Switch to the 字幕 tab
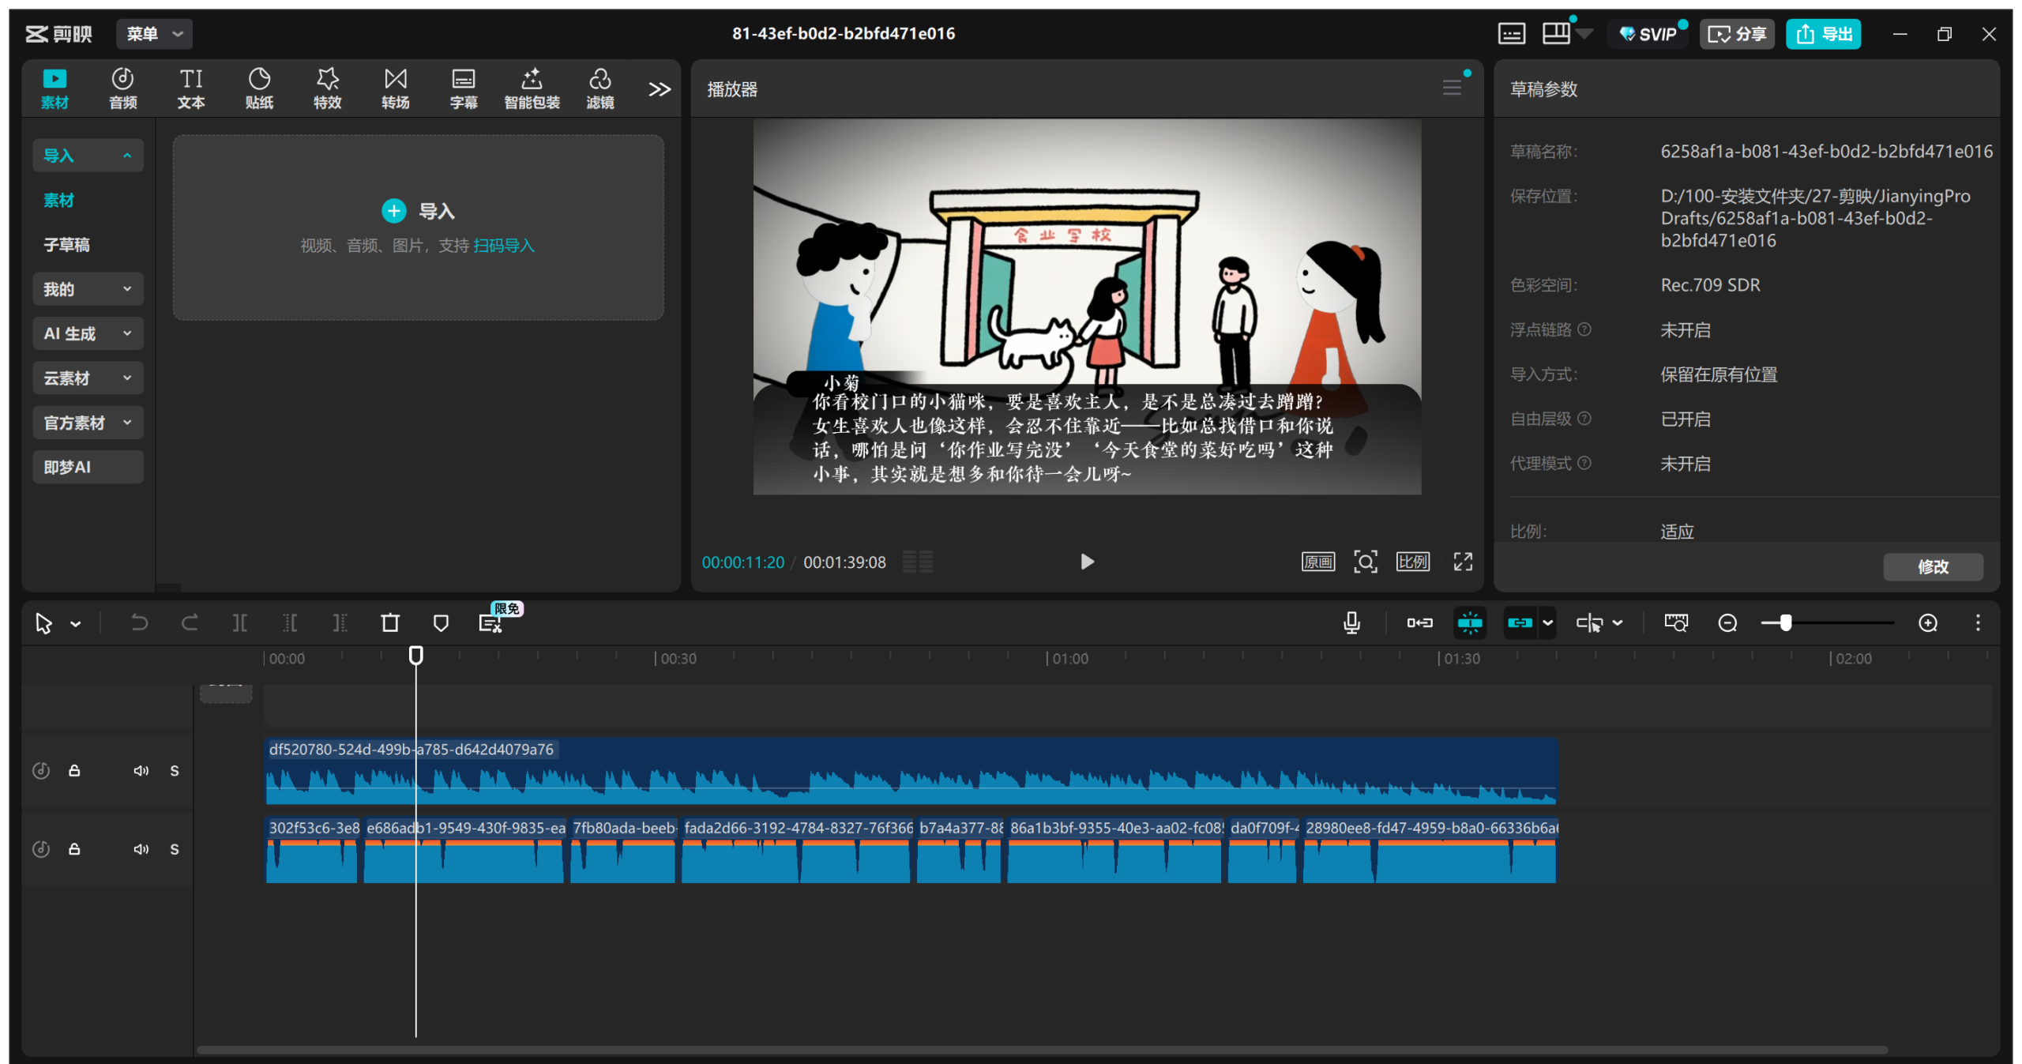 [463, 88]
